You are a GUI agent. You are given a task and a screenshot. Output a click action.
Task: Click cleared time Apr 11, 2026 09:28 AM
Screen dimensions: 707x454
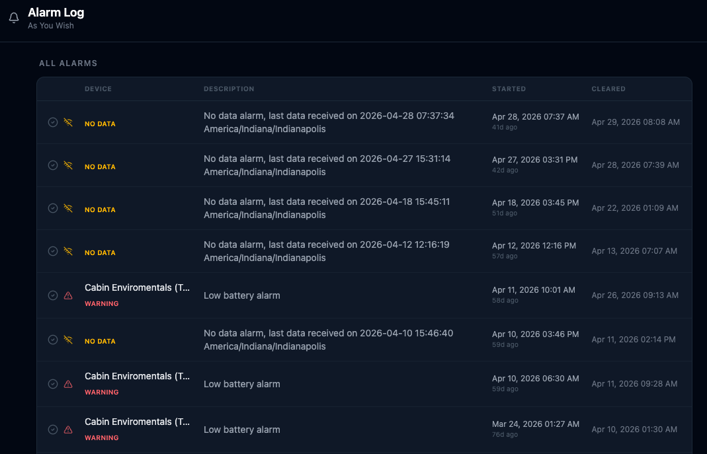(634, 384)
